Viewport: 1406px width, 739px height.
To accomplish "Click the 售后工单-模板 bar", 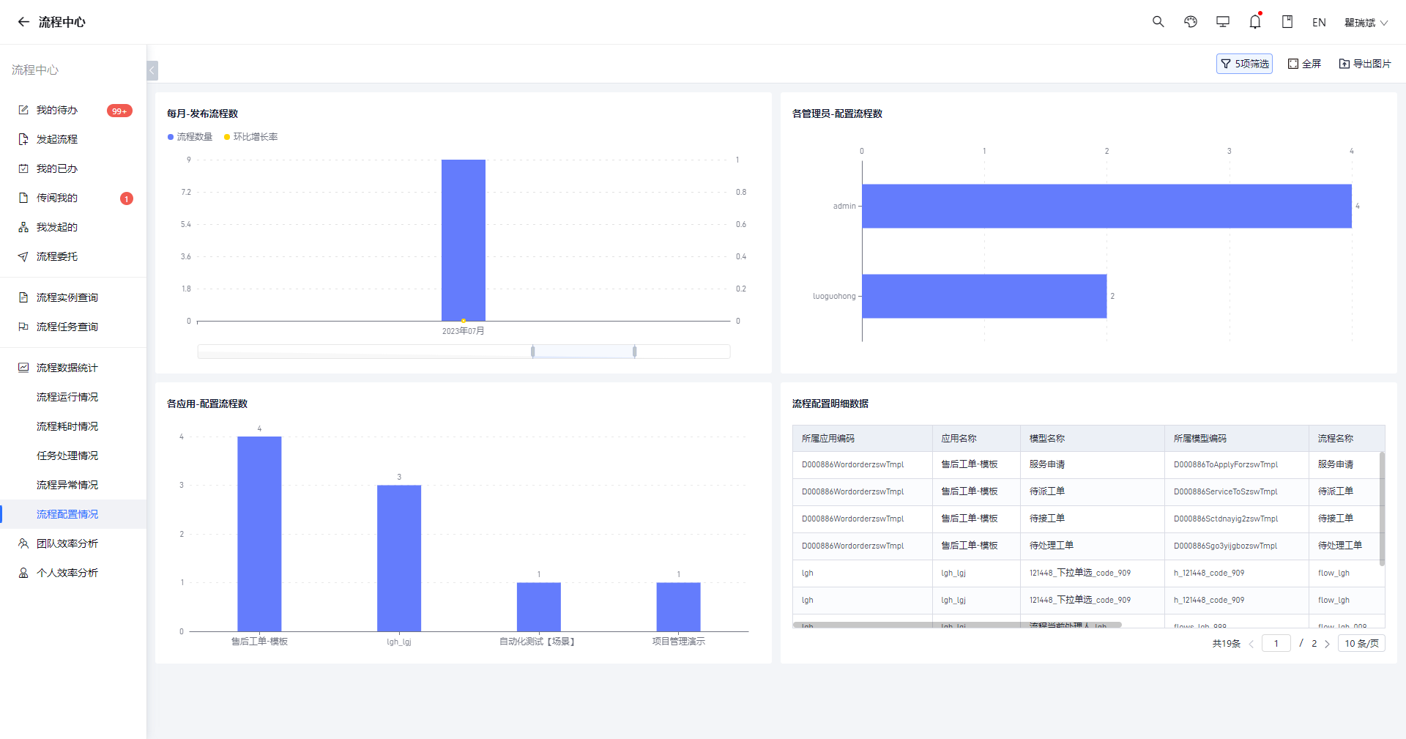I will [x=259, y=534].
